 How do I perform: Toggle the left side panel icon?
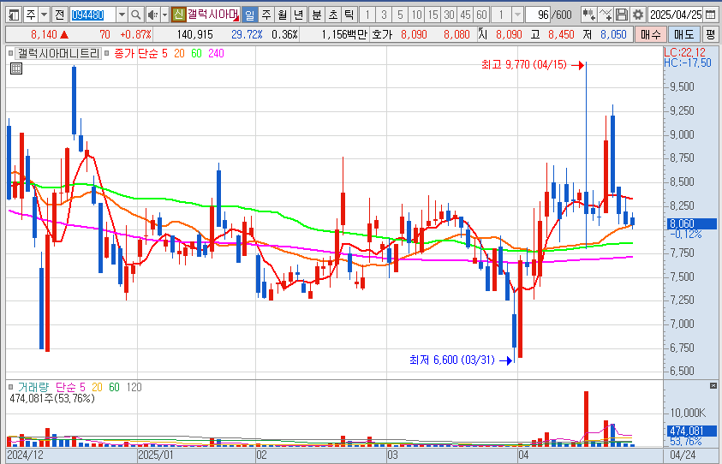coord(14,15)
